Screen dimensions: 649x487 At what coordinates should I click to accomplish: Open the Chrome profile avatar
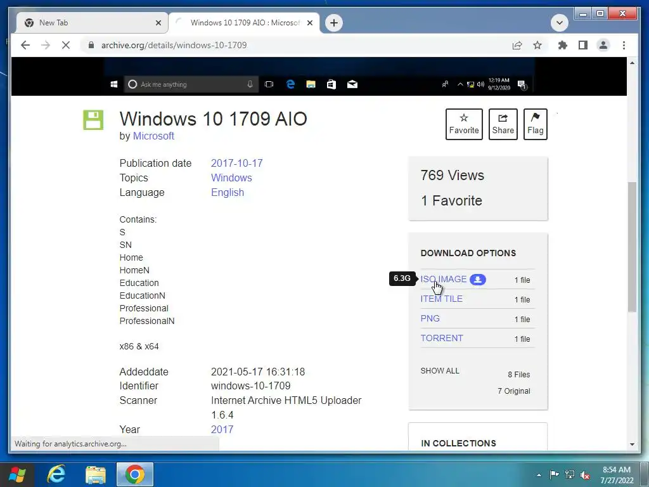pyautogui.click(x=603, y=45)
